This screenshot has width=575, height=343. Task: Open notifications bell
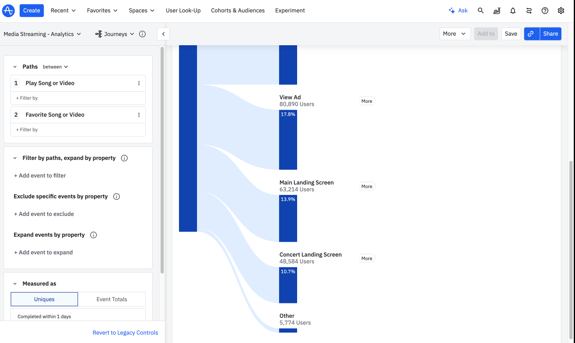[x=513, y=10]
